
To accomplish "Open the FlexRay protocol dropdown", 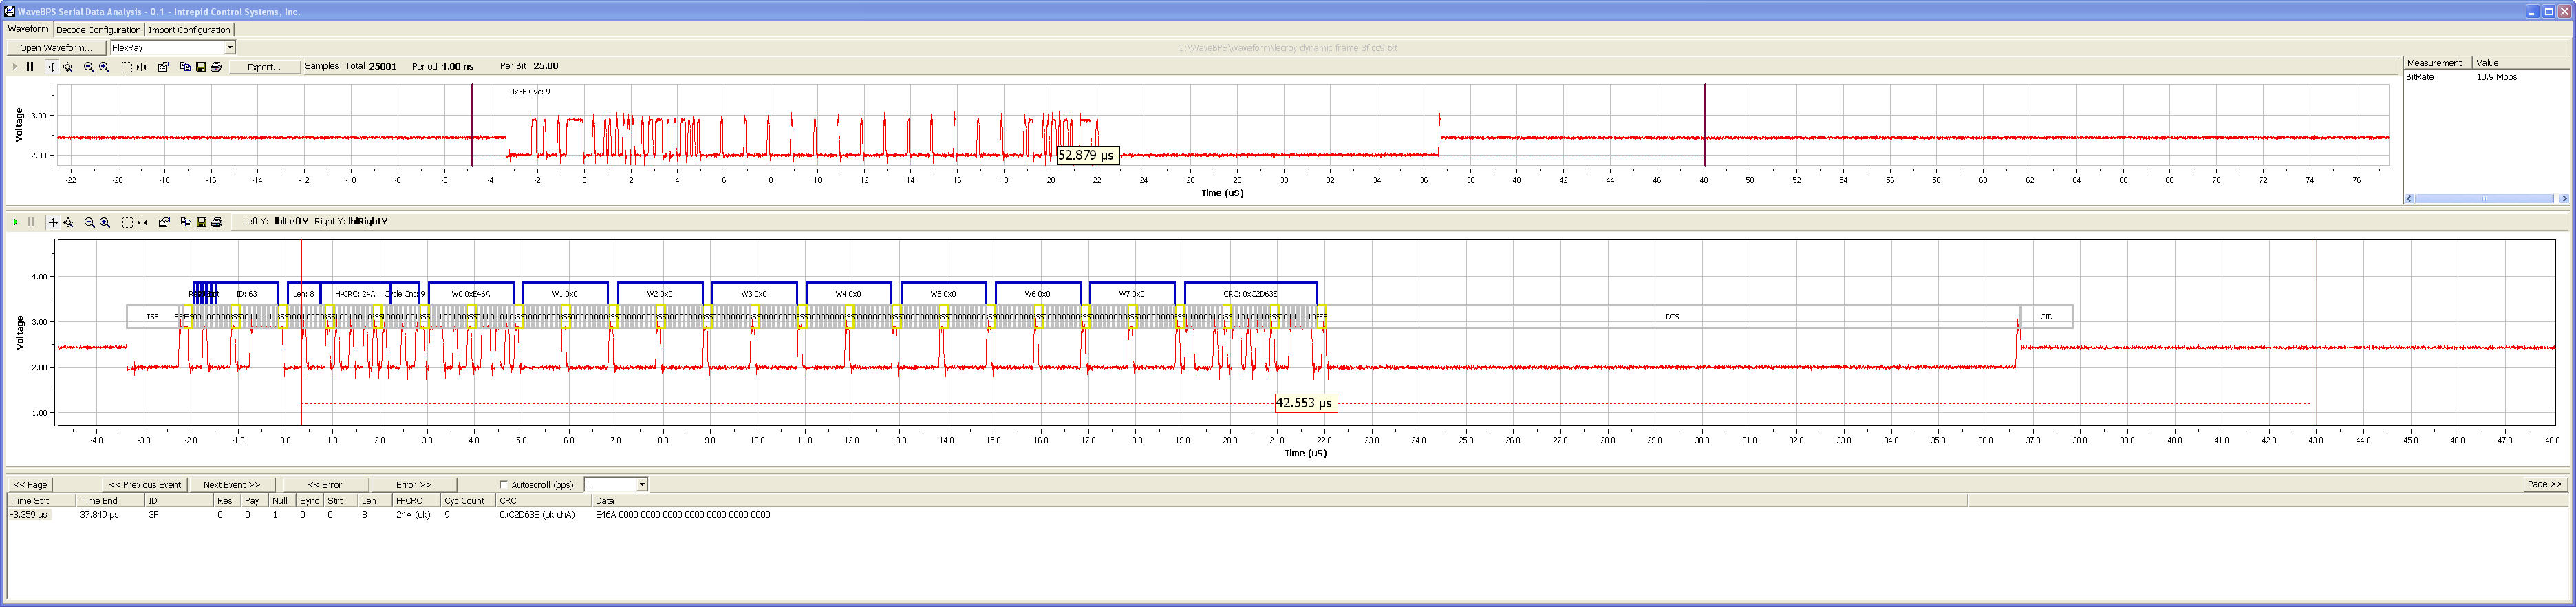I will pos(229,48).
